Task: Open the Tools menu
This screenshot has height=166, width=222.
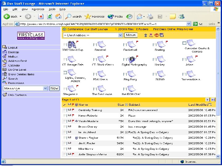Action: coord(52,9)
